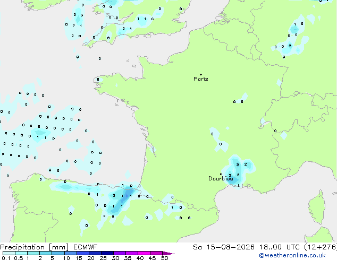Pick the legend swatch starting at 0.5
Image resolution: width=337 pixels, height=260 pixels.
click(21, 253)
